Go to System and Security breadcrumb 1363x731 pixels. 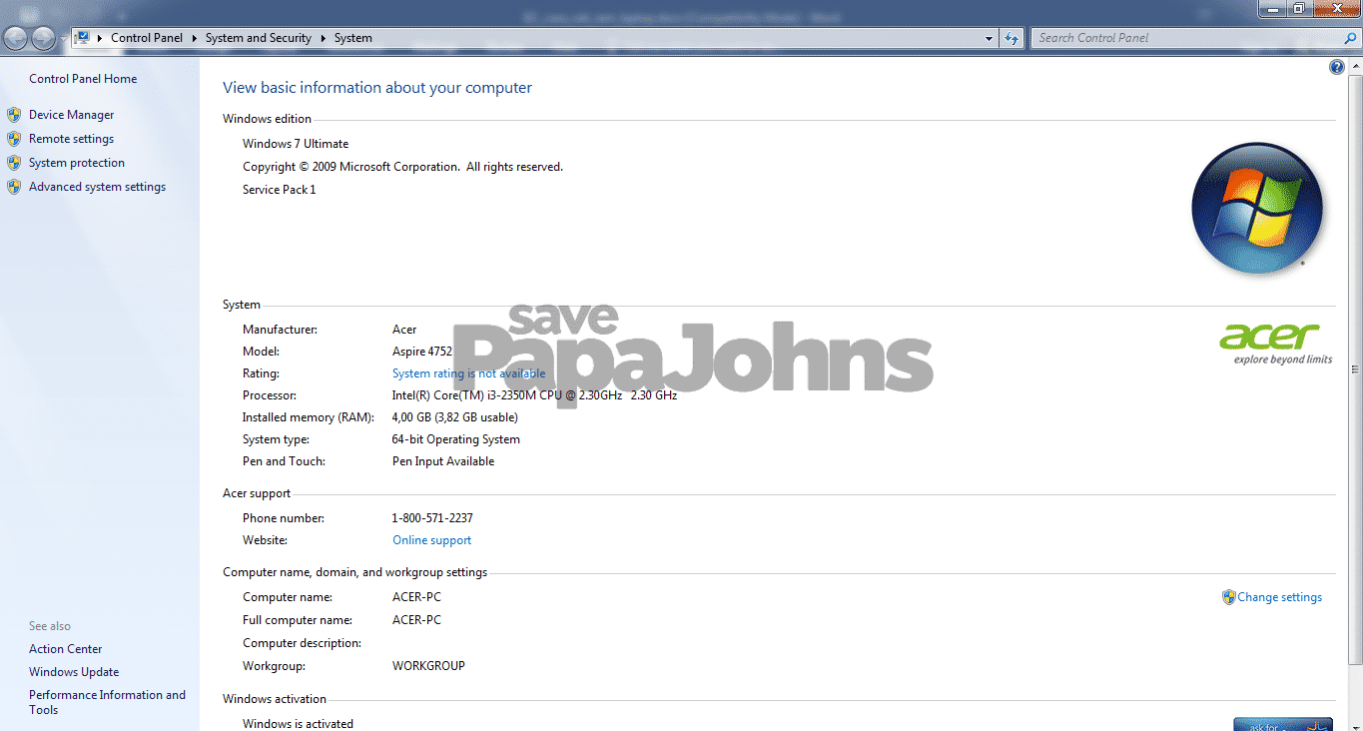click(258, 37)
